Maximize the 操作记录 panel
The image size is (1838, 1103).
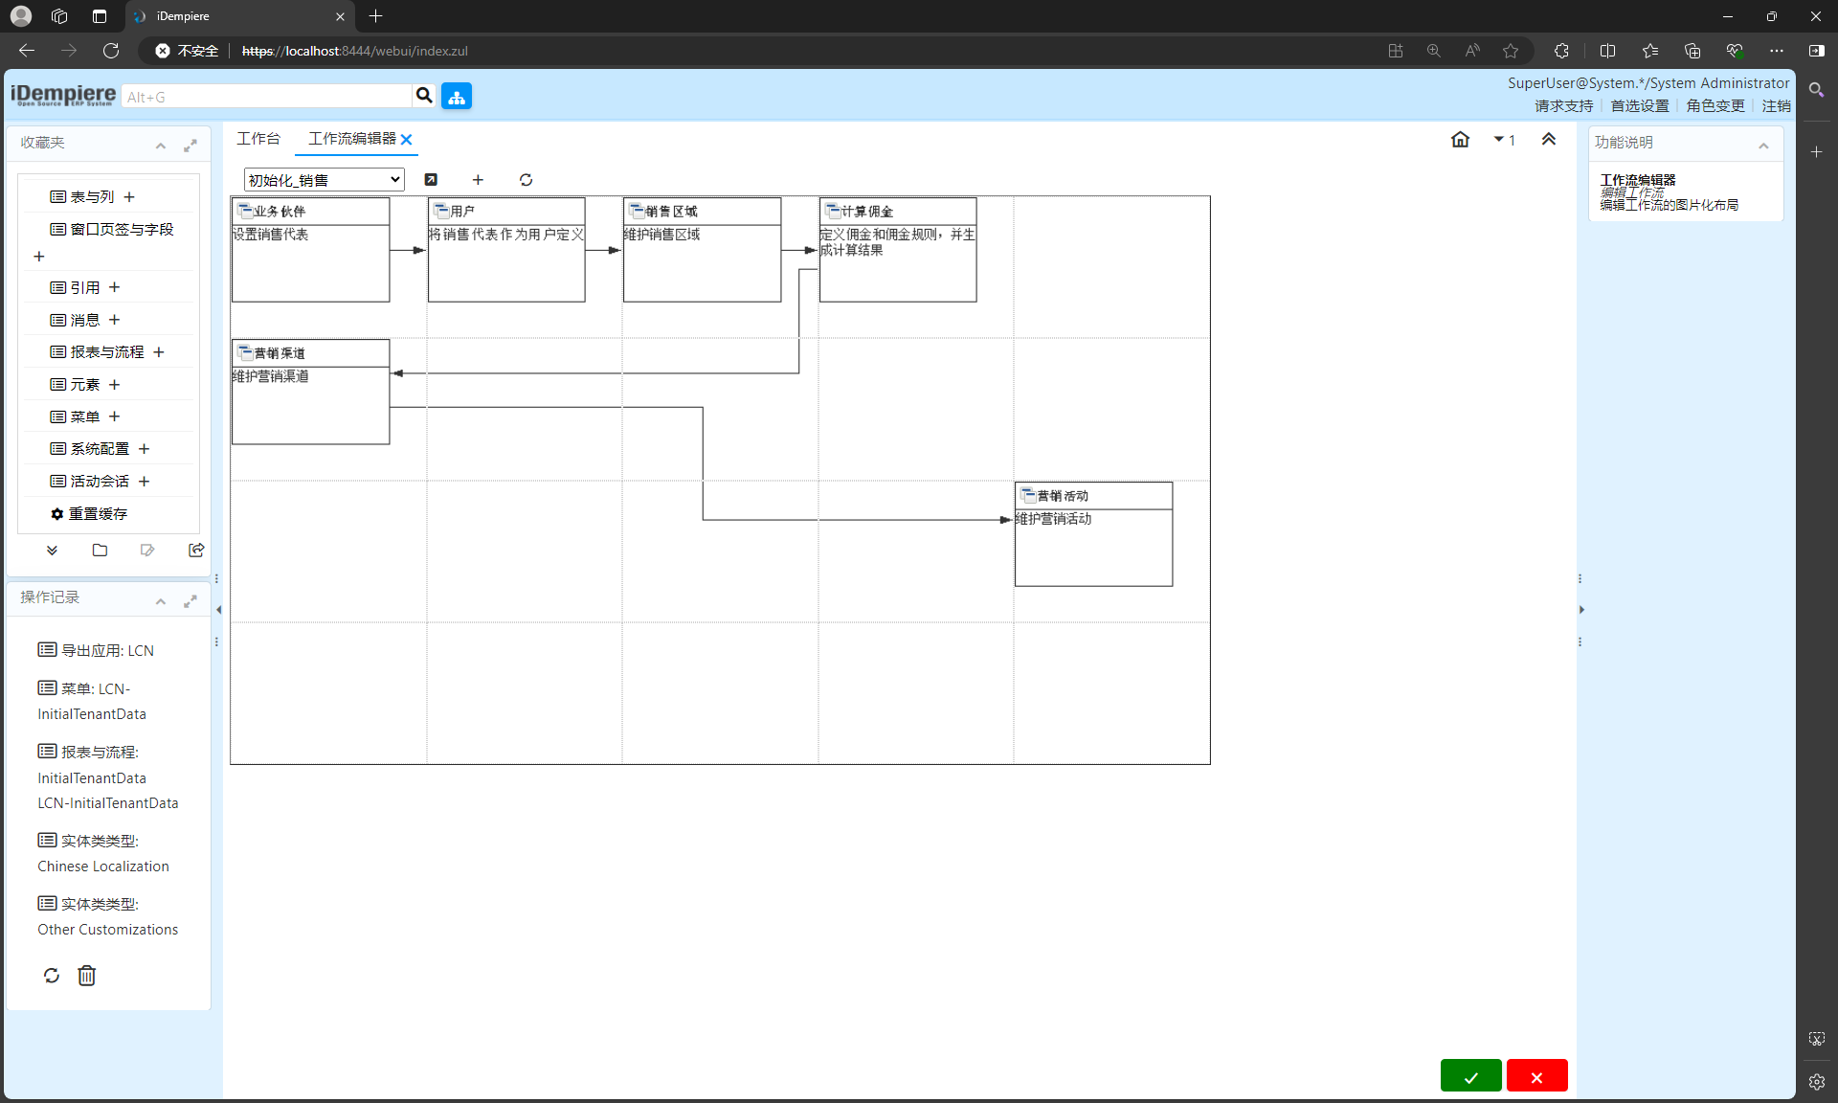point(191,601)
